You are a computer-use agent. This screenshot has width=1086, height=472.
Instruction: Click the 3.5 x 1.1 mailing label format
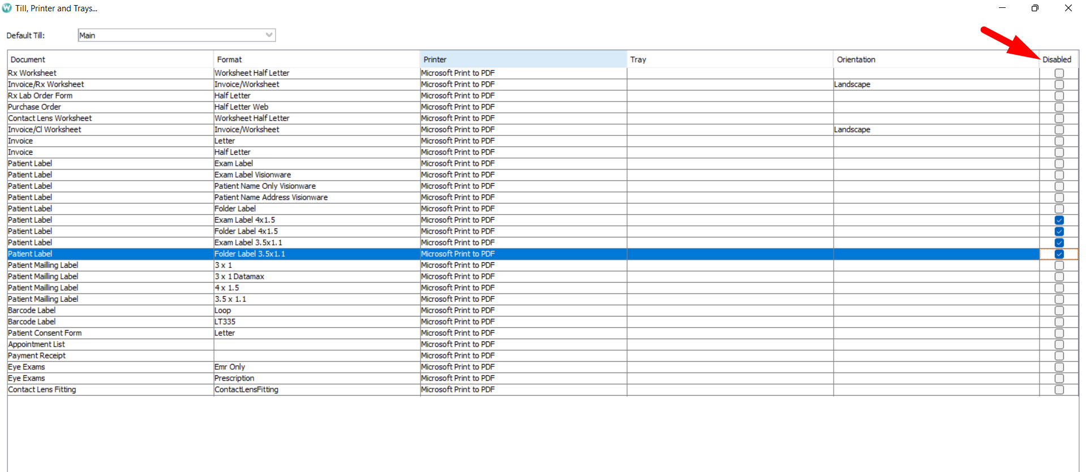(x=317, y=299)
